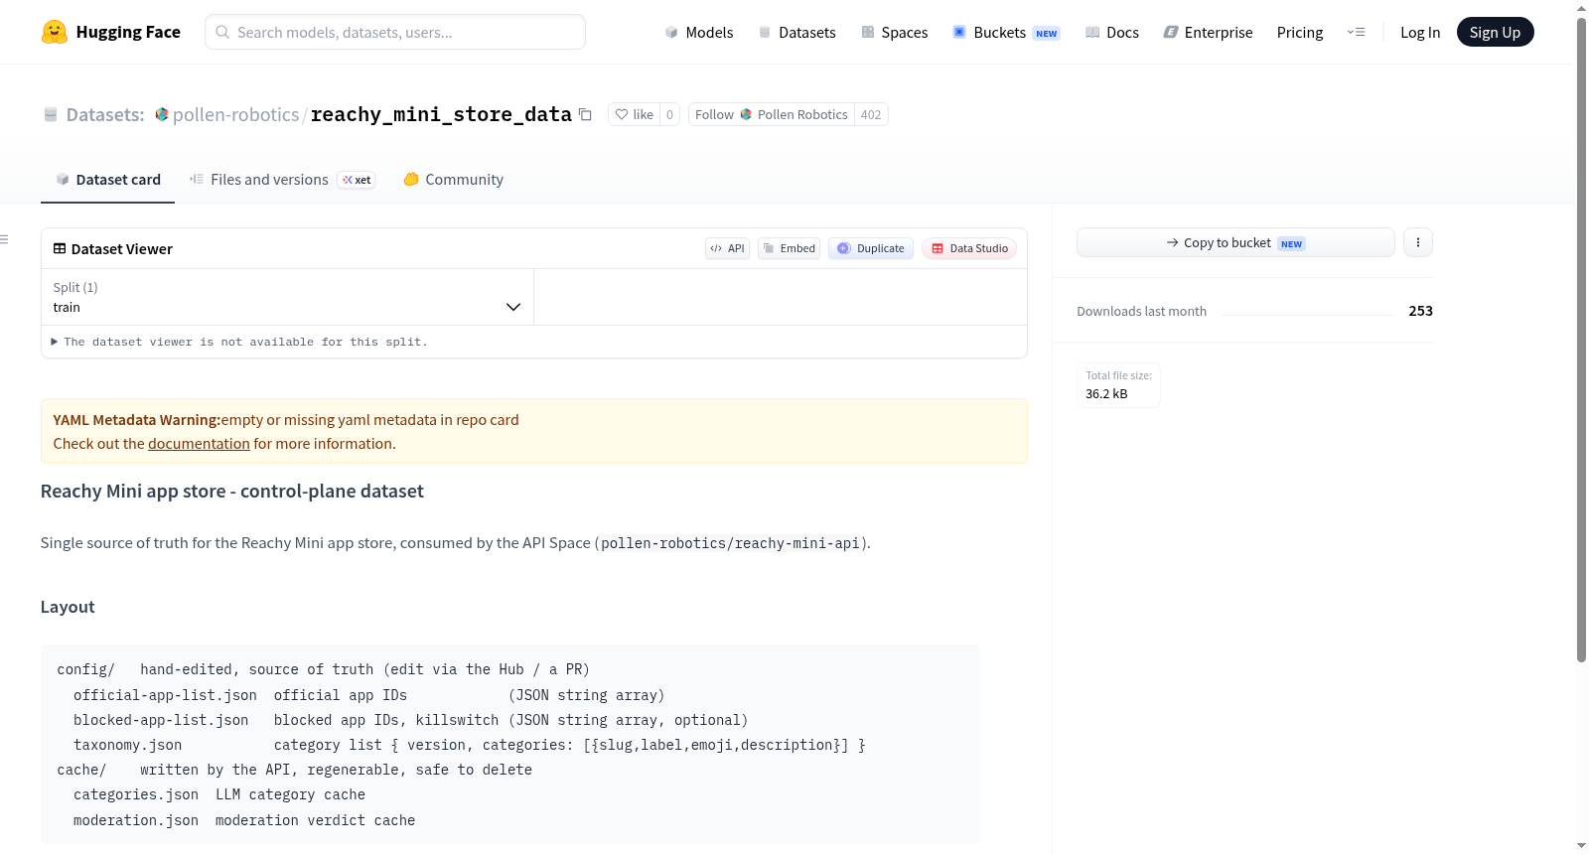Open the Split train dropdown
The image size is (1589, 855).
(x=287, y=297)
